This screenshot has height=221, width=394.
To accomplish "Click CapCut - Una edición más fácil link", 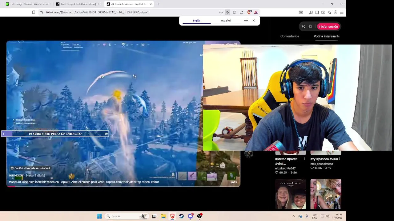I will coord(30,168).
